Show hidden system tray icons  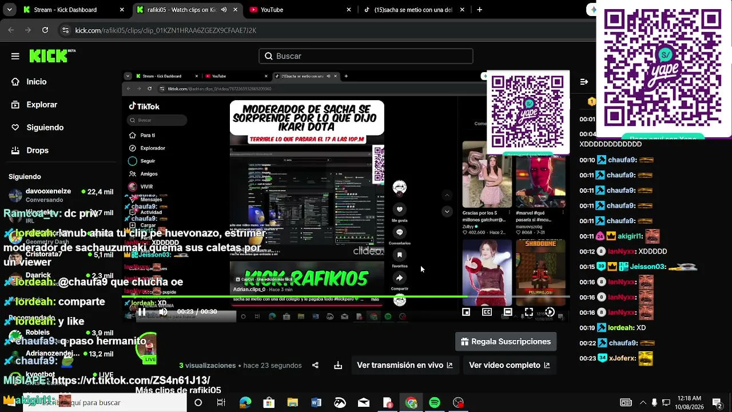click(643, 403)
